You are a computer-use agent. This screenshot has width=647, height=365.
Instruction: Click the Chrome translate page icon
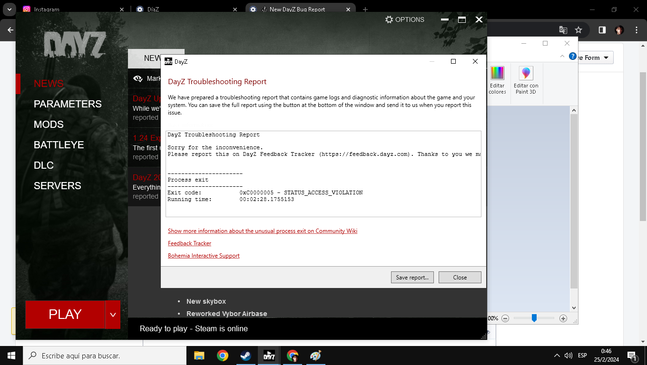563,30
